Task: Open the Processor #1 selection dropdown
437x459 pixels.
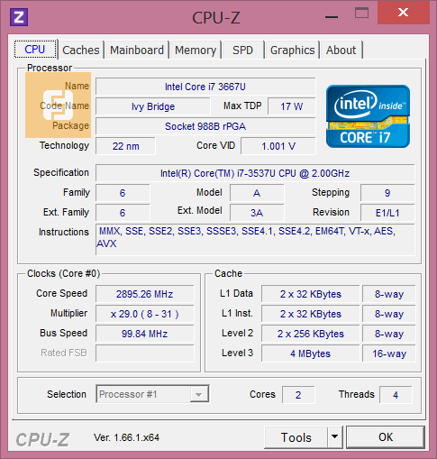Action: pos(152,394)
